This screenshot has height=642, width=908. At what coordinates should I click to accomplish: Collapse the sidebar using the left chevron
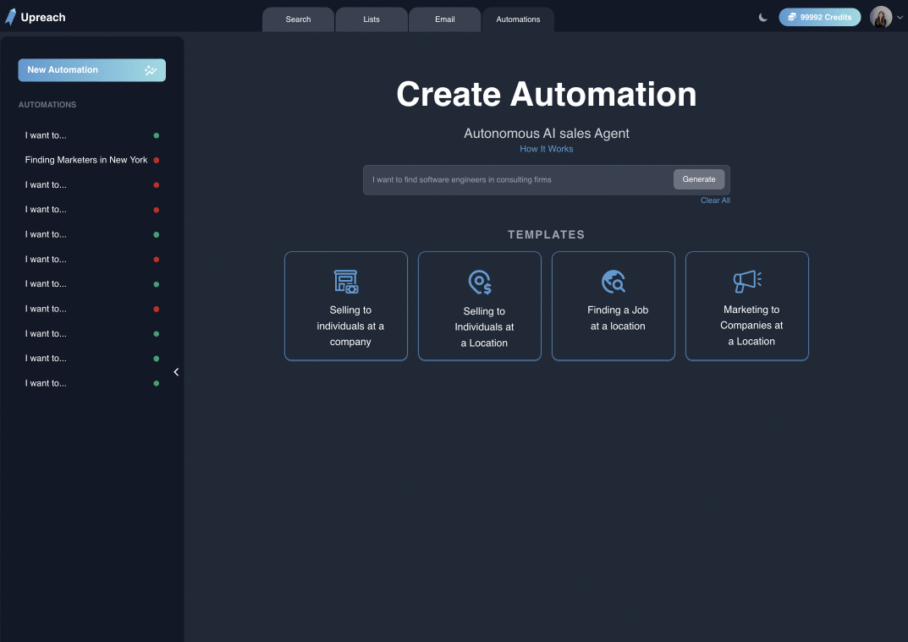pyautogui.click(x=176, y=371)
